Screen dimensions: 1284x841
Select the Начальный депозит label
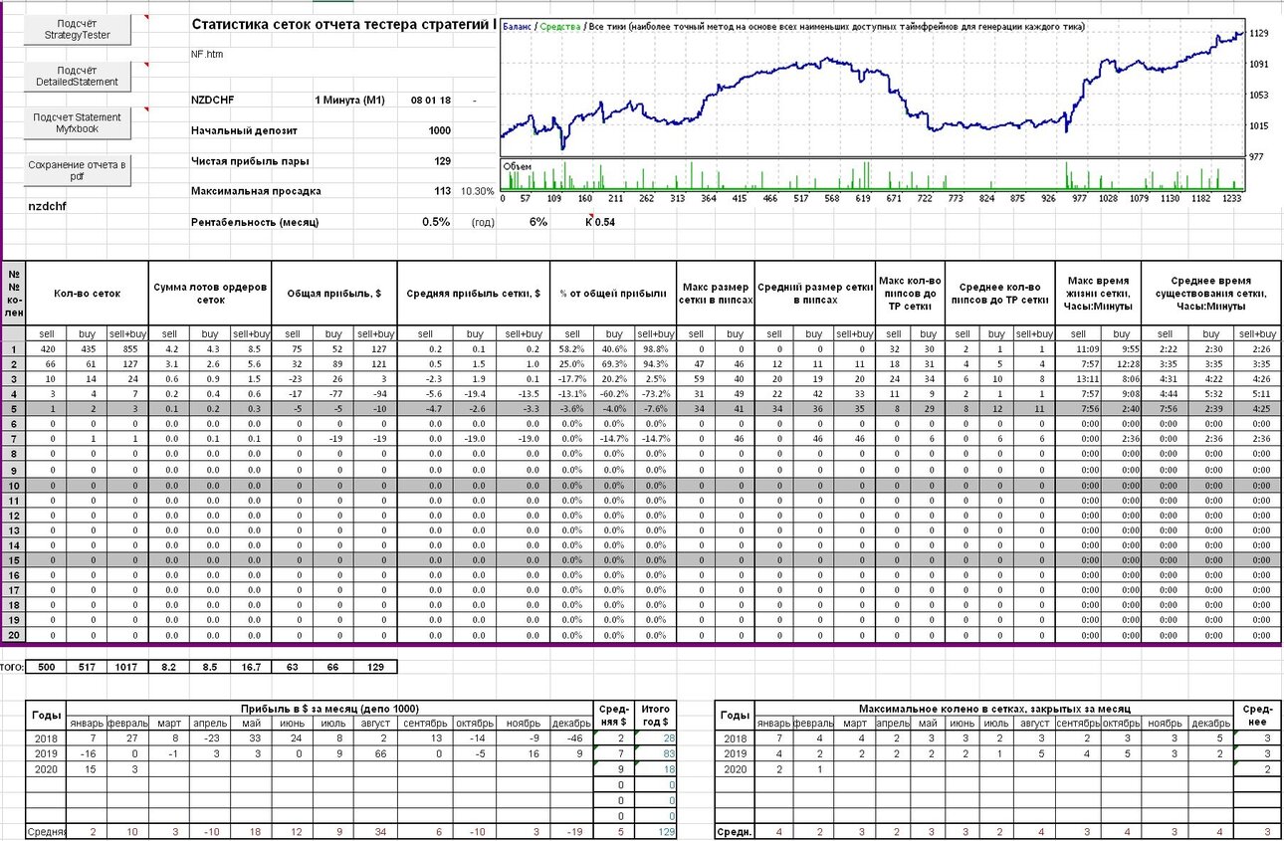click(244, 130)
